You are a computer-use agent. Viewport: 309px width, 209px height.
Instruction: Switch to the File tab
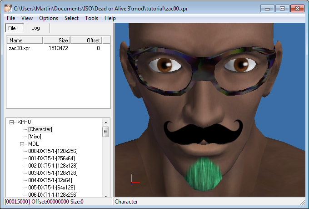(14, 28)
